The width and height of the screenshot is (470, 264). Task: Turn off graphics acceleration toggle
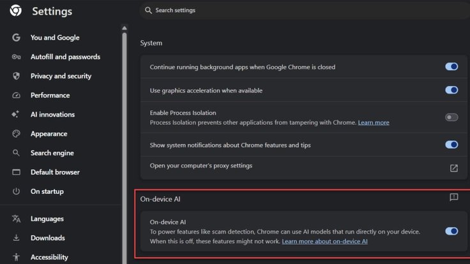[451, 90]
